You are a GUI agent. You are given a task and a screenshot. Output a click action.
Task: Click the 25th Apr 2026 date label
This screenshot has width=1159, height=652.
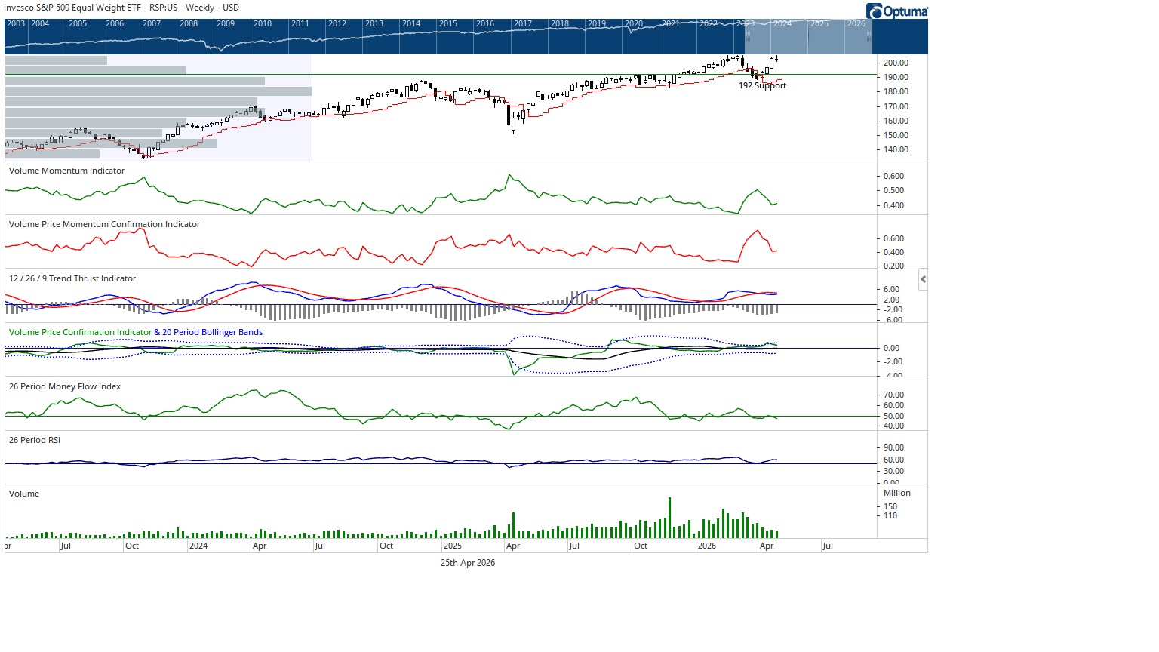468,563
